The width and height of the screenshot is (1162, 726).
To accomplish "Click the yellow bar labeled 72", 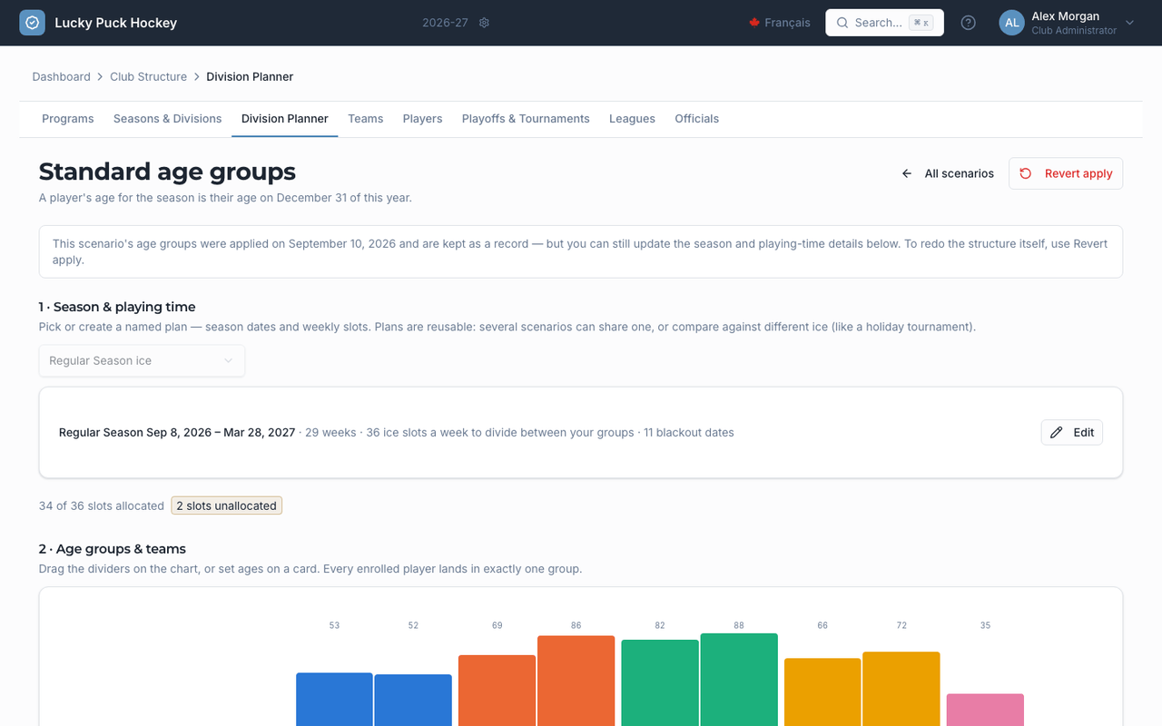I will coord(901,689).
